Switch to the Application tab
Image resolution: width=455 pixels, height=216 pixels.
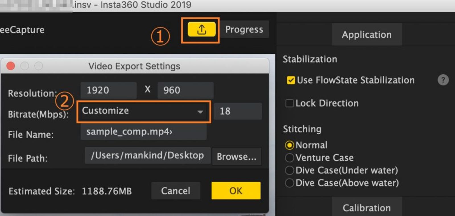click(367, 35)
